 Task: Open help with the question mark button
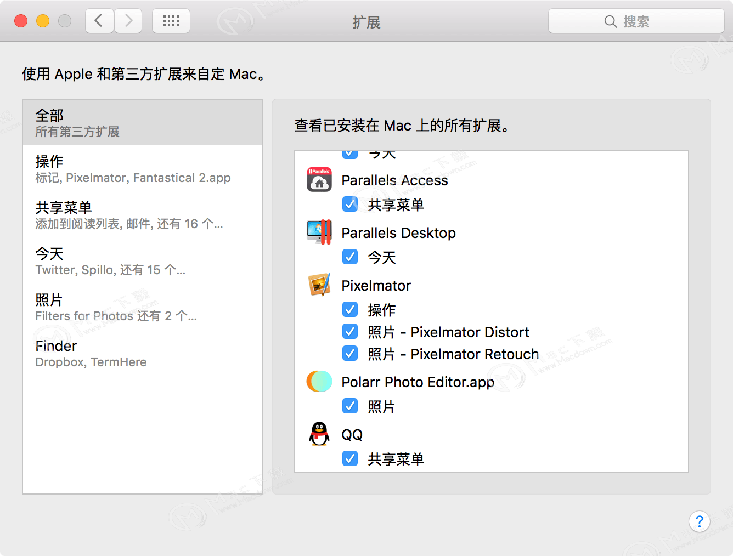(x=700, y=521)
